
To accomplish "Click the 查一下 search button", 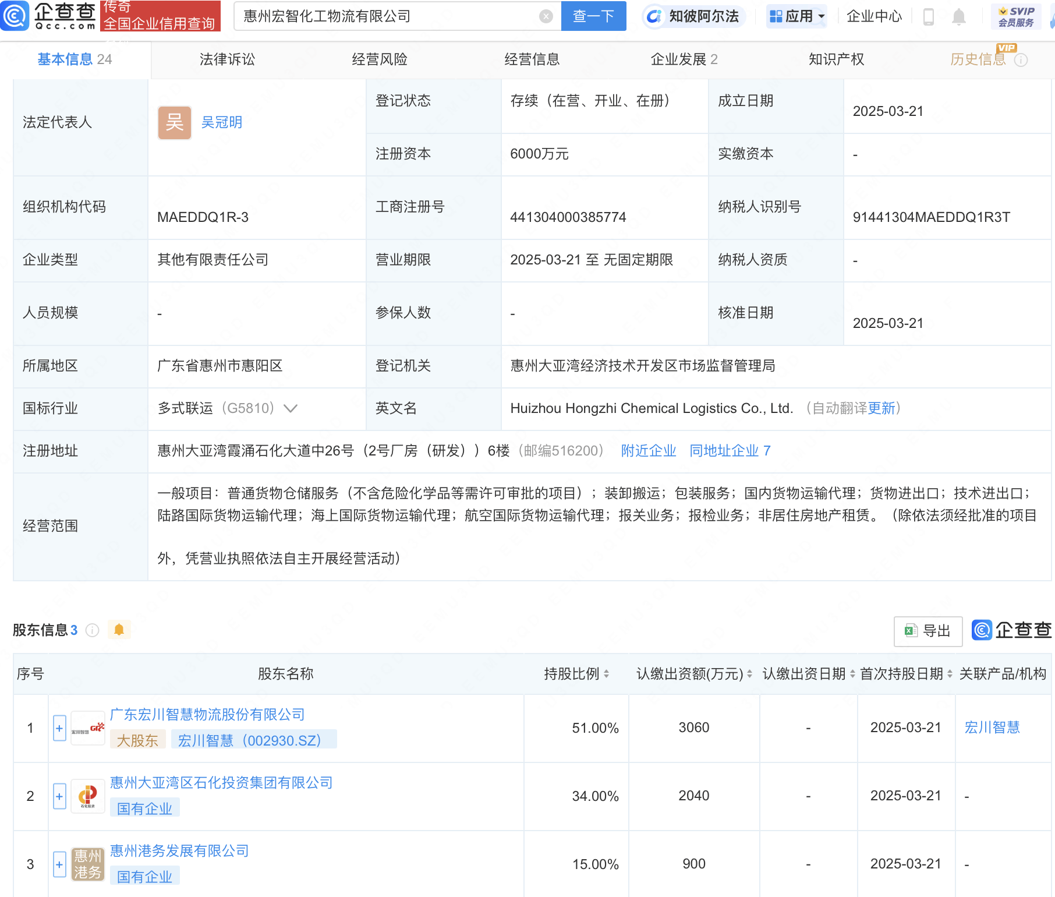I will click(x=593, y=16).
